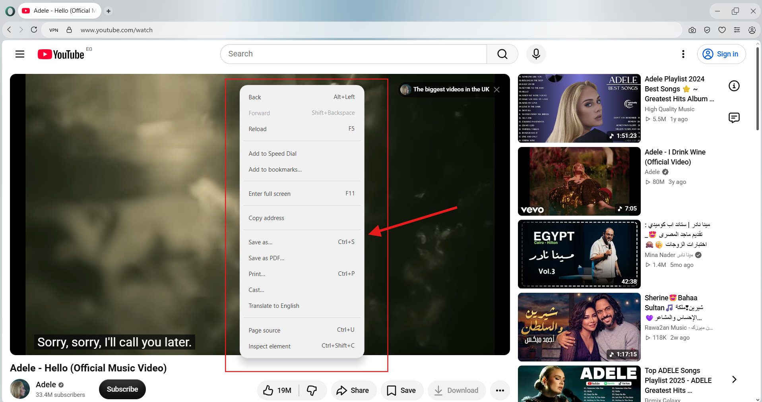This screenshot has height=402, width=762.
Task: Select Copy address menu entry
Action: (x=302, y=218)
